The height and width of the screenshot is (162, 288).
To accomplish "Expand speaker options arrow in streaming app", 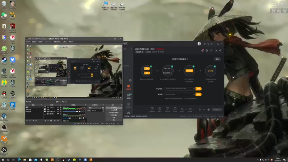I will pyautogui.click(x=193, y=109).
